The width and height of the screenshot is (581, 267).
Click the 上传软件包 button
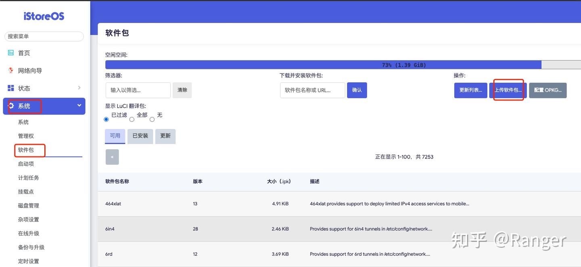pyautogui.click(x=507, y=90)
